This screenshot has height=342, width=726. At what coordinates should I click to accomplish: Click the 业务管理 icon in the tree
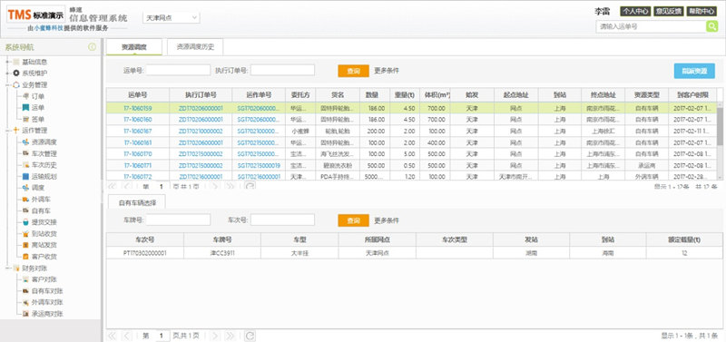(16, 84)
